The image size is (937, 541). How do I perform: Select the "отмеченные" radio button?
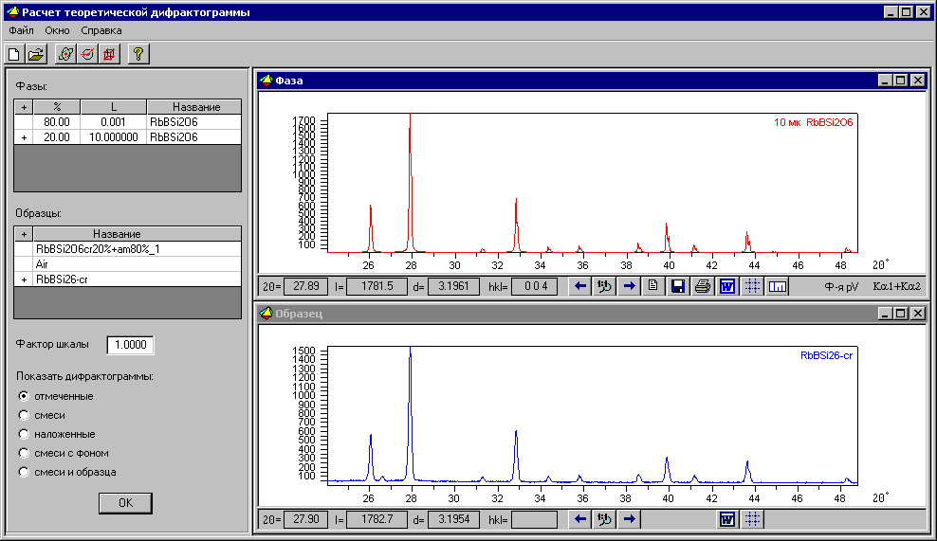pyautogui.click(x=24, y=396)
